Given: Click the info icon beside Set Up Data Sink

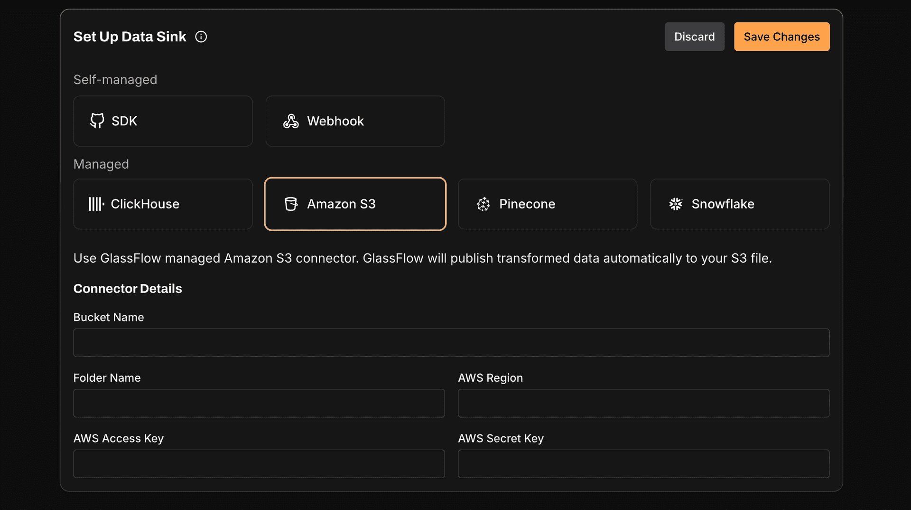Looking at the screenshot, I should tap(201, 37).
